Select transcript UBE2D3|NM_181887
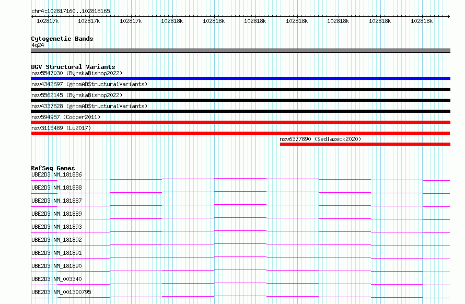Image resolution: width=465 pixels, height=304 pixels. tap(56, 201)
